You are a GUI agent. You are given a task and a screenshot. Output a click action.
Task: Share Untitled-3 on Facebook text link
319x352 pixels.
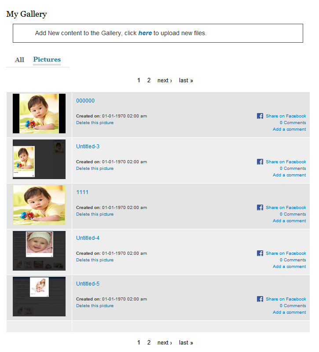click(286, 162)
